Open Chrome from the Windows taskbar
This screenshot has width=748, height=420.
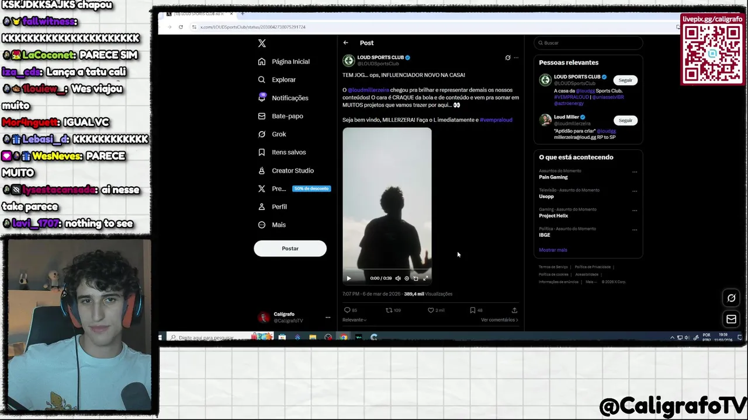coord(343,337)
